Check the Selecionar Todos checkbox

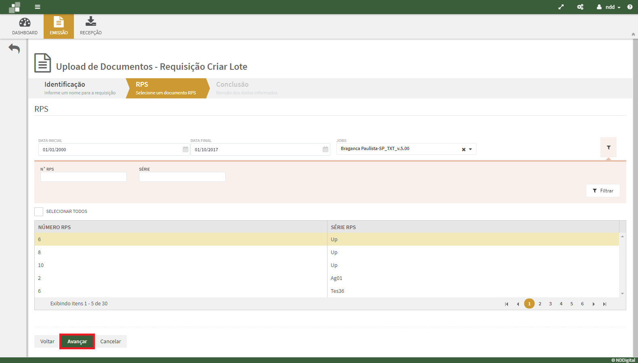(39, 212)
